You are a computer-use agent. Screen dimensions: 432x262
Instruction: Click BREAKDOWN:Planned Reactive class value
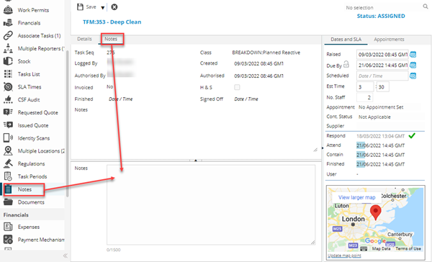pyautogui.click(x=266, y=53)
